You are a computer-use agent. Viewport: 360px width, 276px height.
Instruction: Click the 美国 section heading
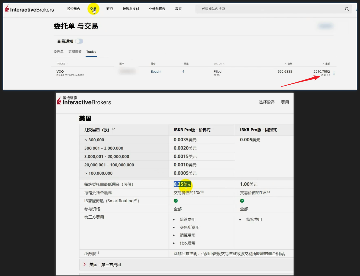click(85, 118)
